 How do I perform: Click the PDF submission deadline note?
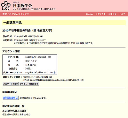tap(54, 43)
